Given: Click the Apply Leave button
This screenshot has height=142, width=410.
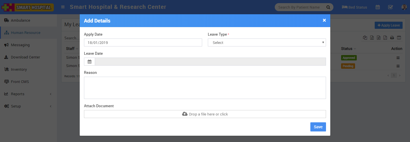Looking at the screenshot, I should [388, 25].
